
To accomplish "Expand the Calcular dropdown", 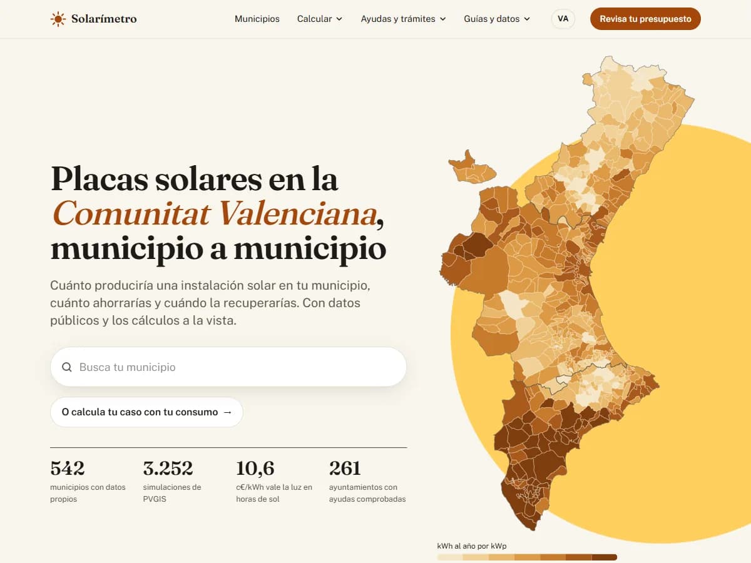I will [320, 19].
